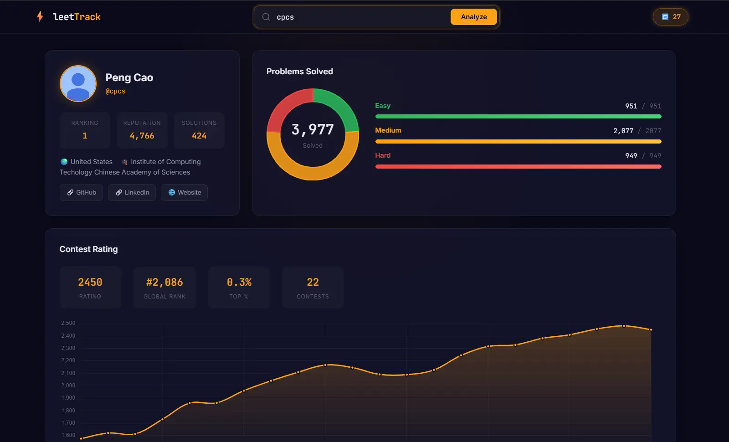Click the link icon in the LinkedIn button

pos(119,193)
